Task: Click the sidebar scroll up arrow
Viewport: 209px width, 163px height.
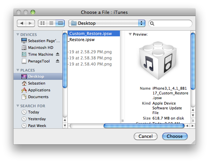Action: coord(65,120)
